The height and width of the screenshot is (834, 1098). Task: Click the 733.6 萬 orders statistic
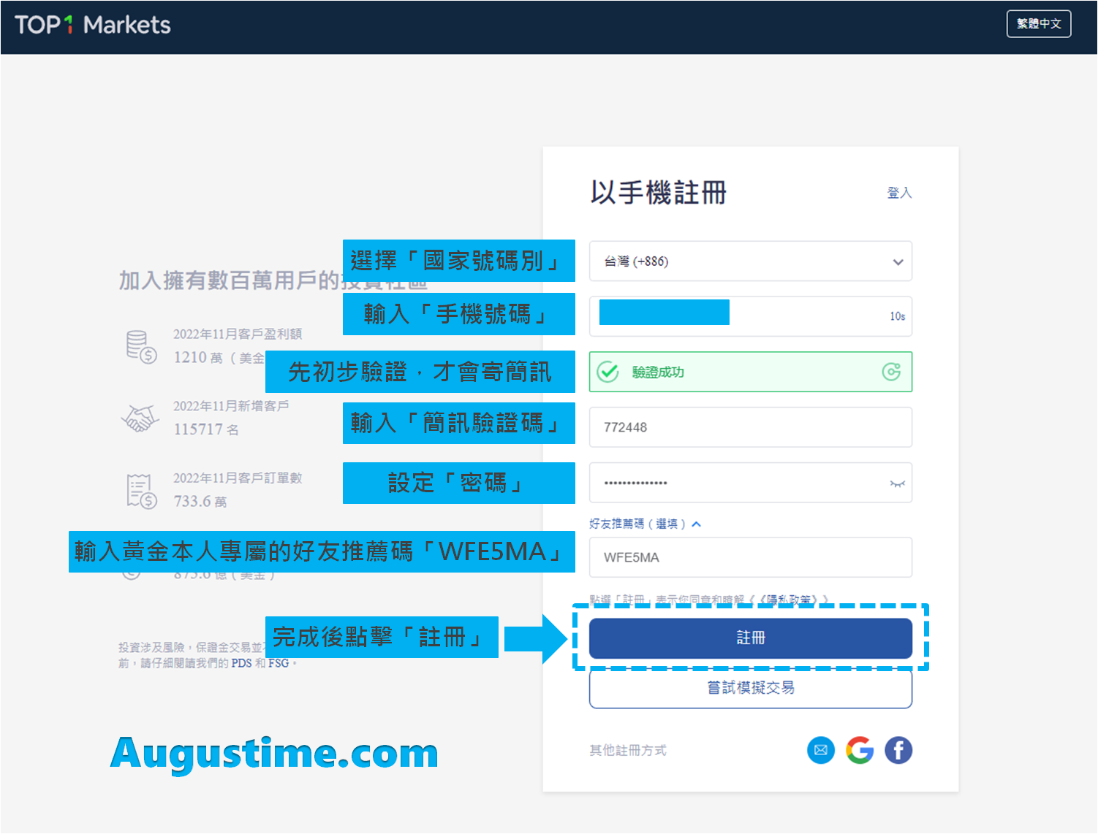click(x=200, y=501)
